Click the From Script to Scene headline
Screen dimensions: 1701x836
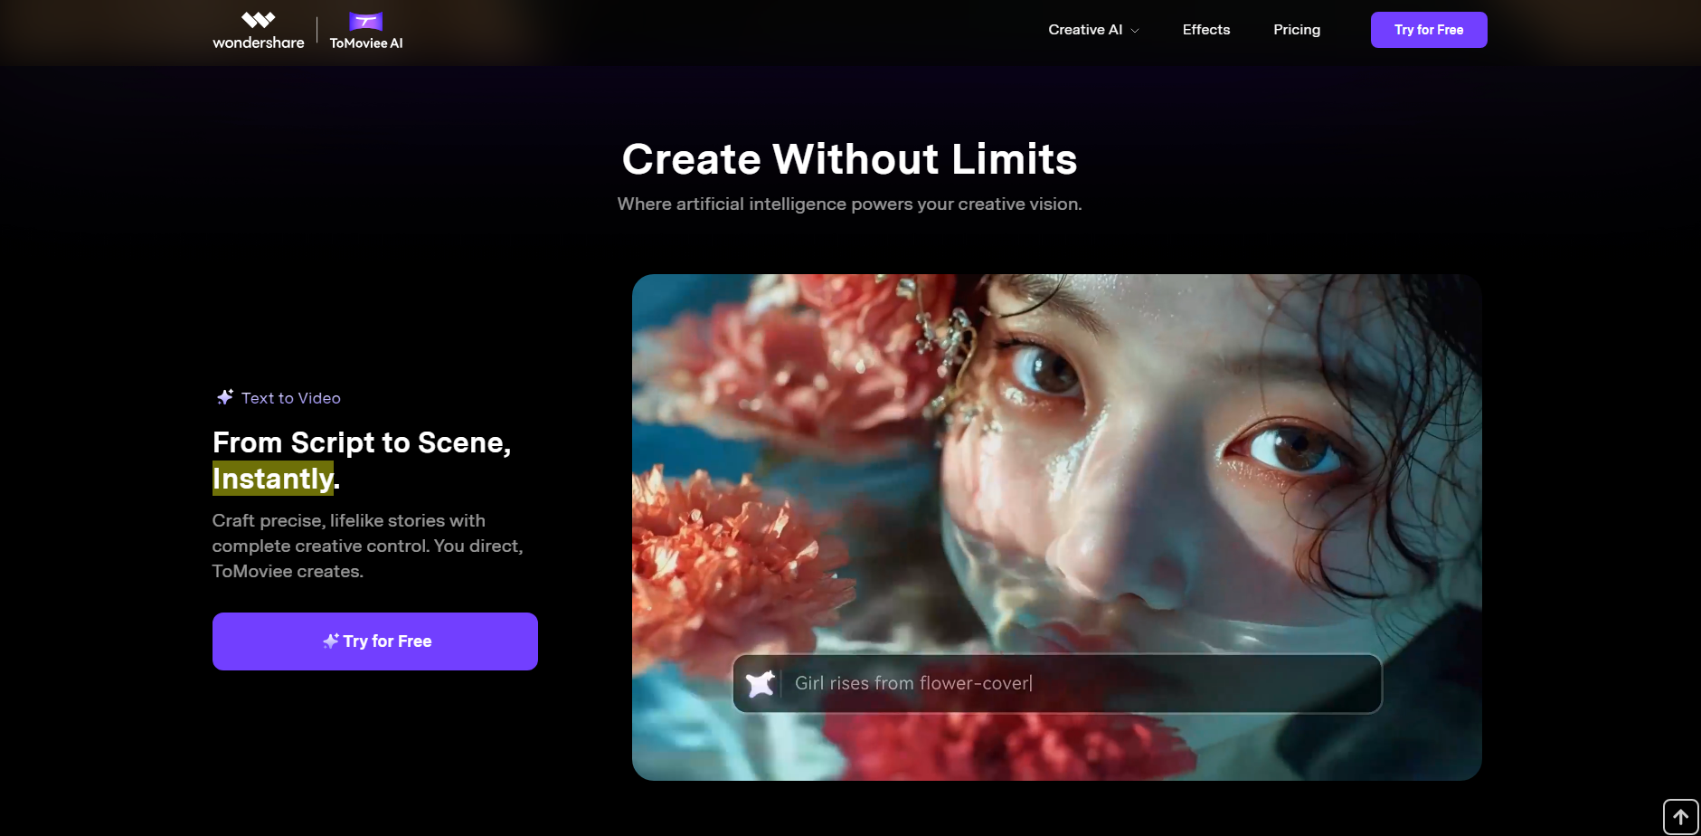[362, 442]
